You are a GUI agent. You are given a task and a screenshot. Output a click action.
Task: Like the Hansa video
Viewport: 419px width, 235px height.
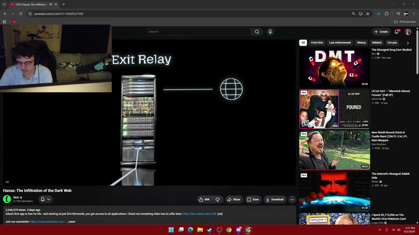pyautogui.click(x=204, y=199)
